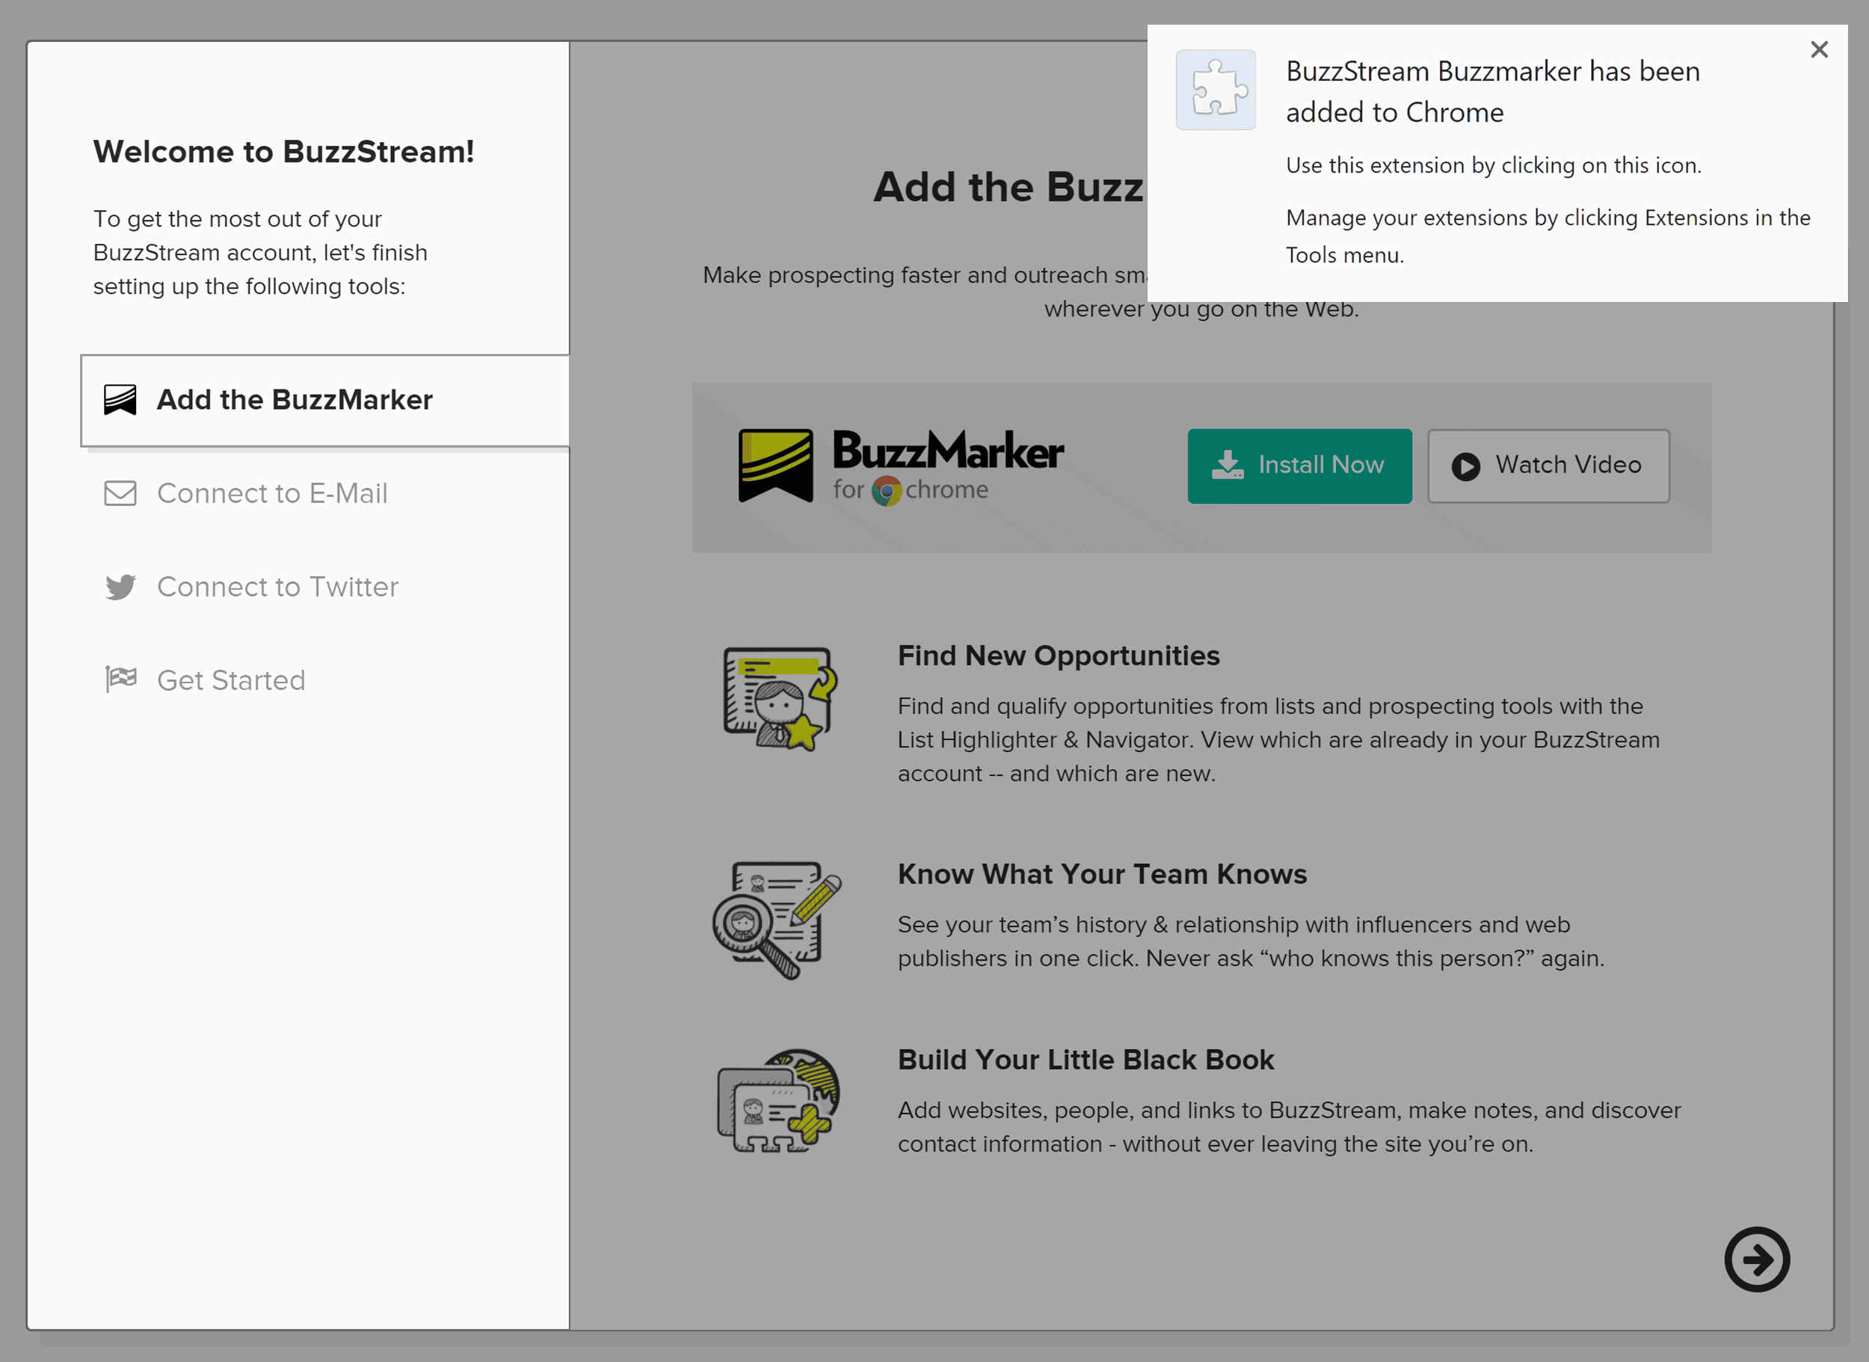Click the checkered flag Get Started icon

pos(121,680)
